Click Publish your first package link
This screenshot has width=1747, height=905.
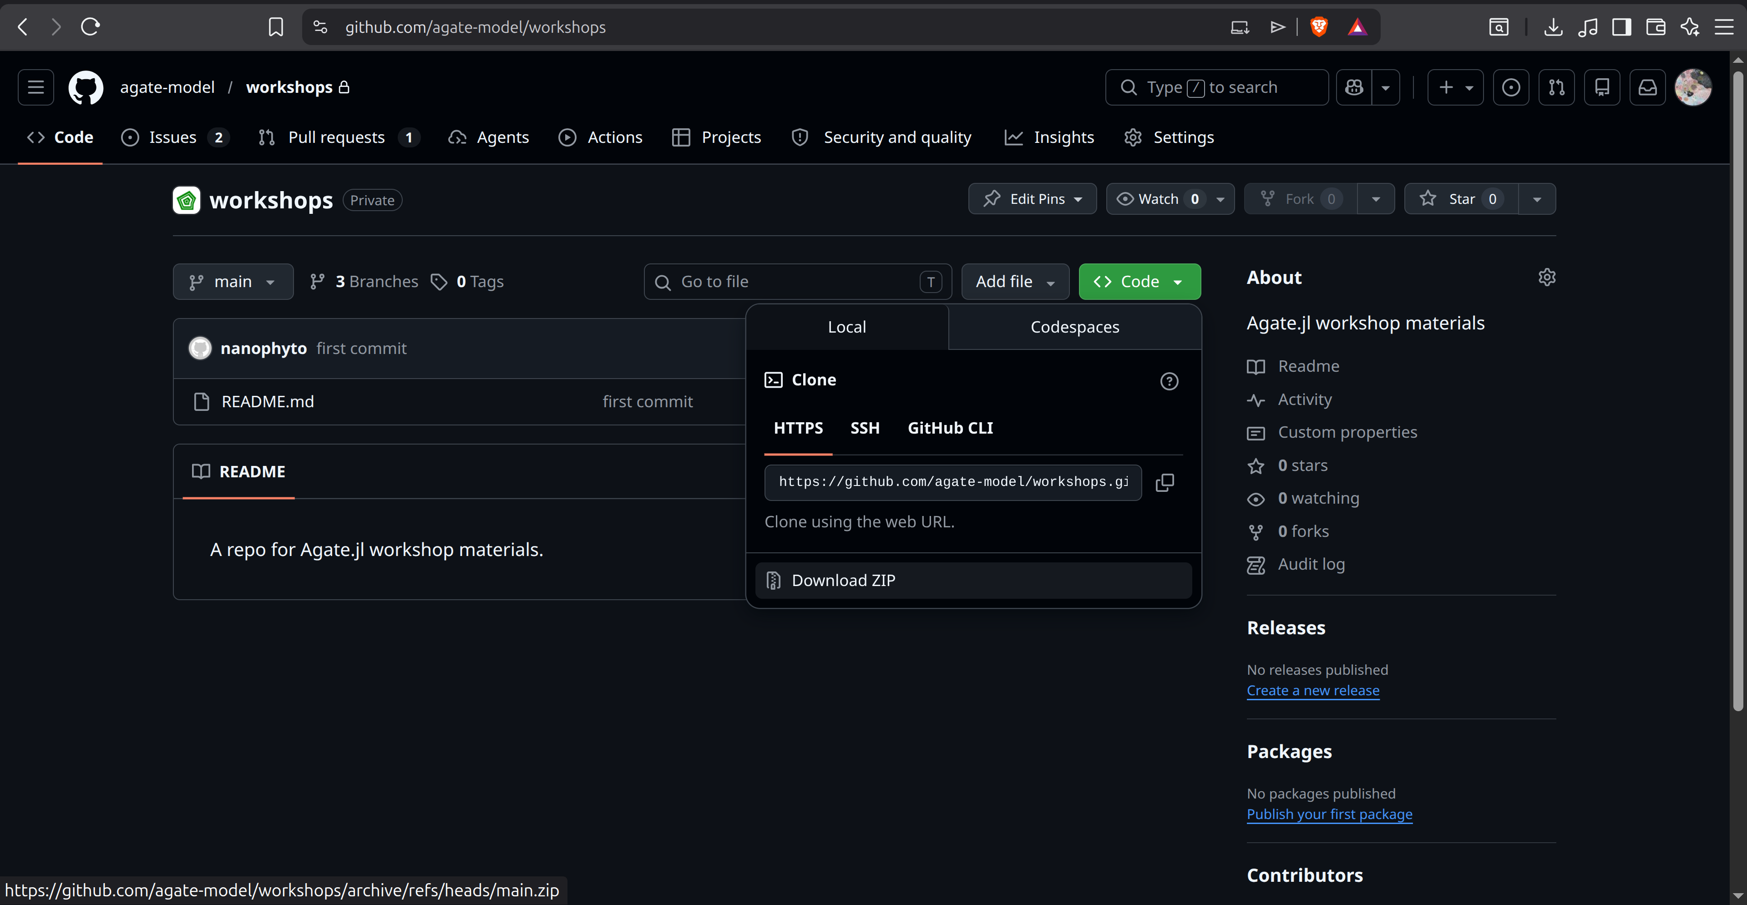point(1329,815)
